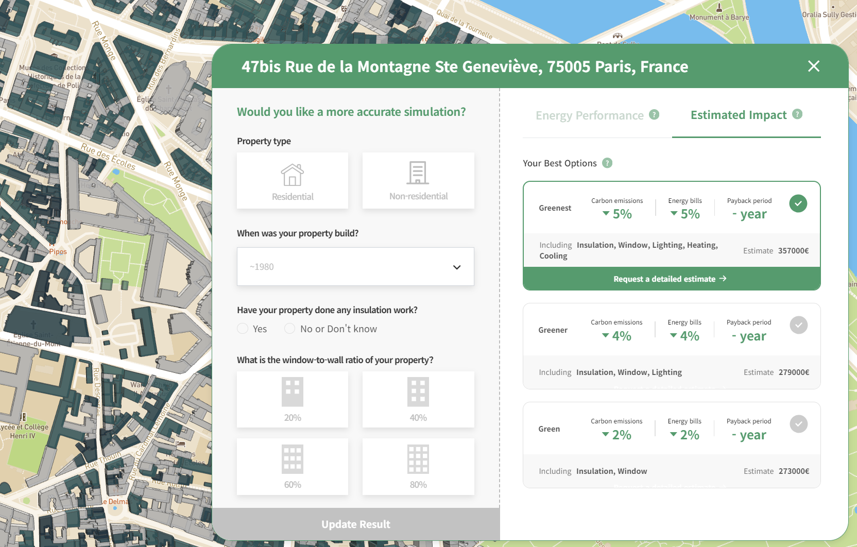Click the Monument à Barye map marker
This screenshot has height=547, width=857.
[719, 8]
